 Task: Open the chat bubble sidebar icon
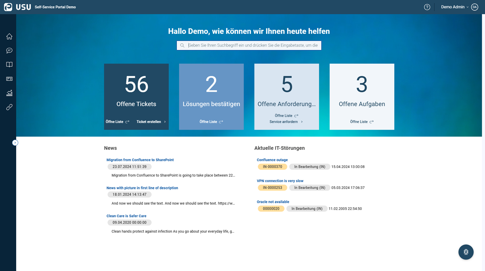pos(9,50)
